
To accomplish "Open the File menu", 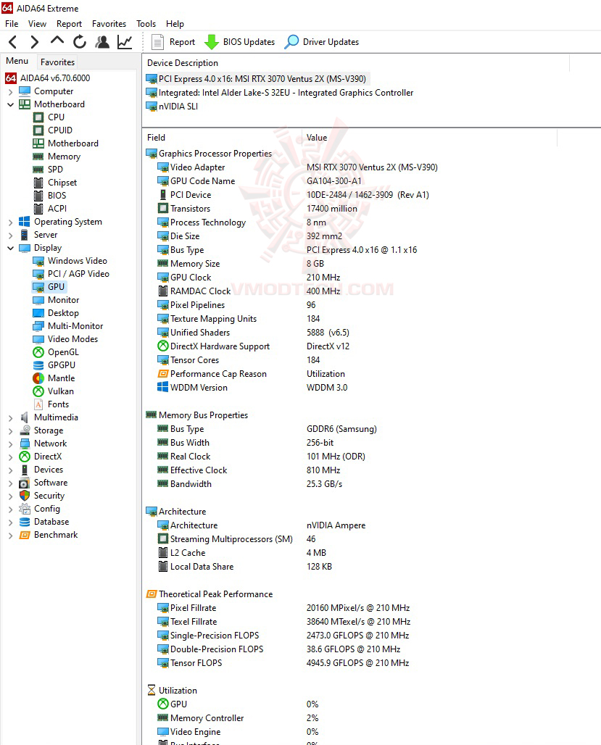I will pyautogui.click(x=12, y=24).
